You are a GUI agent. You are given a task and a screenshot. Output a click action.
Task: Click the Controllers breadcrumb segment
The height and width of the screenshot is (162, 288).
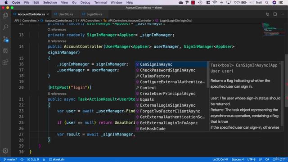pyautogui.click(x=29, y=21)
